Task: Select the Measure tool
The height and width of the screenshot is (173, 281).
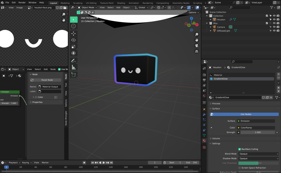Action: 74,67
